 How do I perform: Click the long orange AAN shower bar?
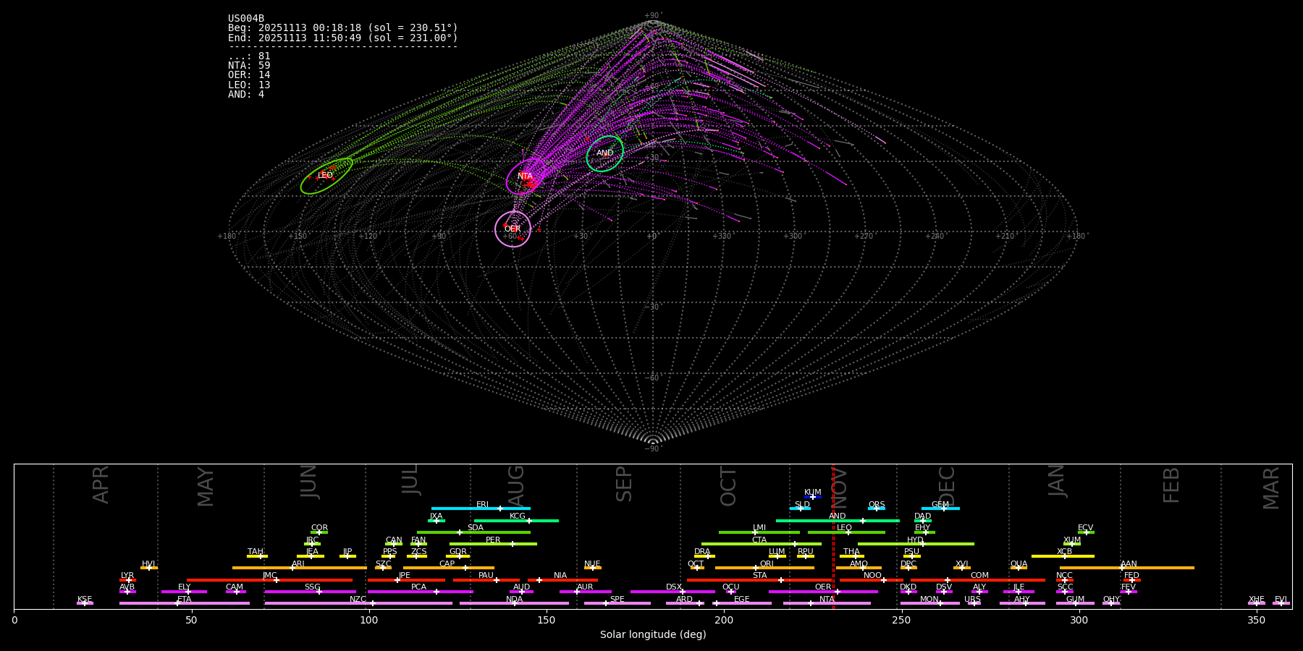(1127, 568)
